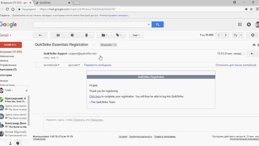Viewport: 259px width, 146px height.
Task: Click 'Переслать' link in reply box
Action: pos(97,120)
